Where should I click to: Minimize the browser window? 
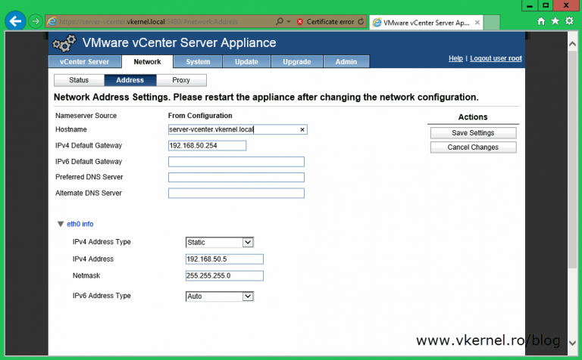530,5
